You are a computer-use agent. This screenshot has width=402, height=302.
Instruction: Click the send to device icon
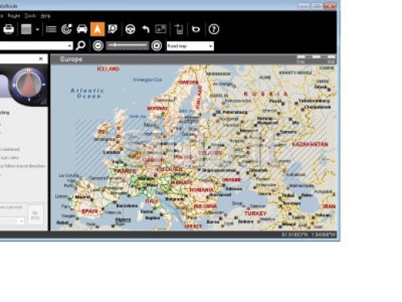click(179, 29)
